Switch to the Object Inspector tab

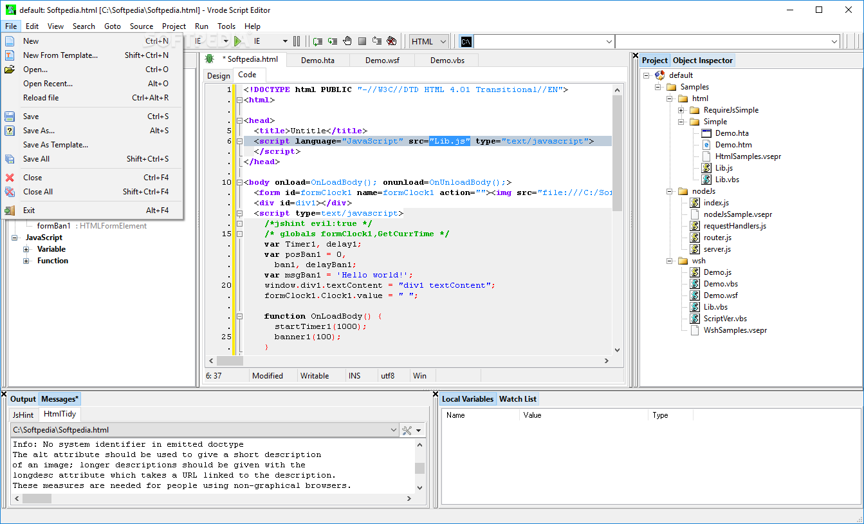(703, 61)
